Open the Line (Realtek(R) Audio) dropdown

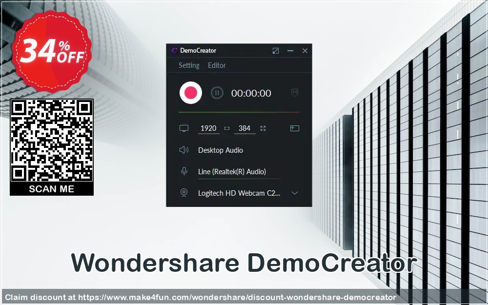[239, 172]
